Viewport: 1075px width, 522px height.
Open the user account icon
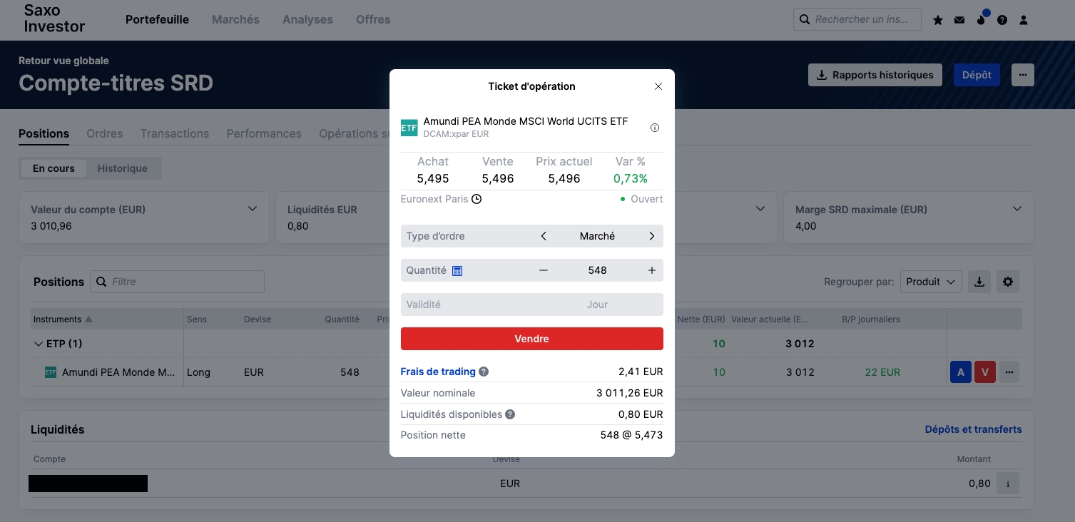pos(1024,20)
